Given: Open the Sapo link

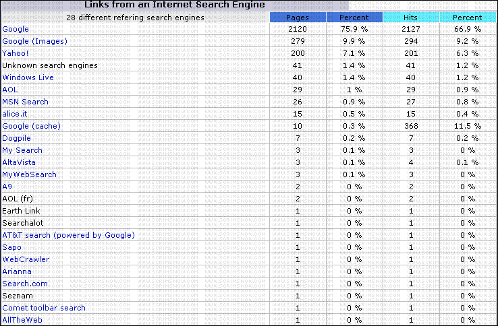Looking at the screenshot, I should [11, 247].
